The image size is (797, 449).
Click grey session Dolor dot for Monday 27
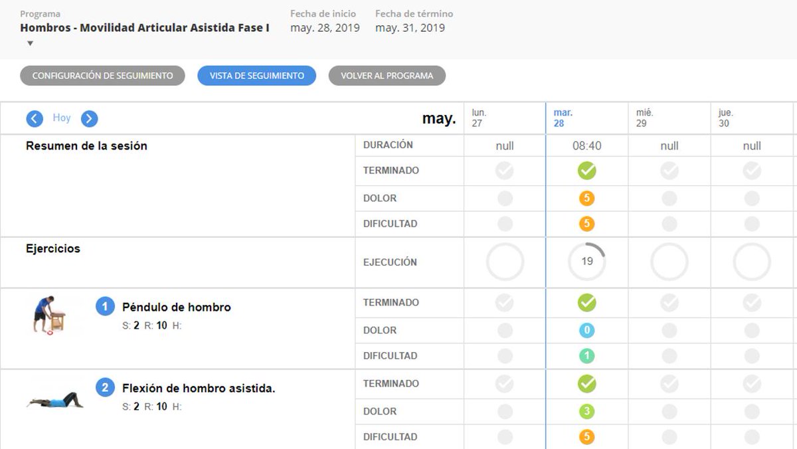point(505,198)
